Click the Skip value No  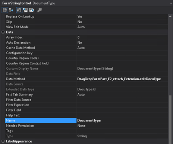(80, 22)
